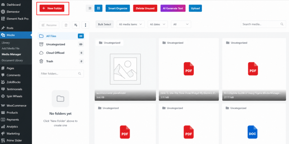Image resolution: width=289 pixels, height=144 pixels.
Task: Open the Spin Wheels menu
Action: pos(16,96)
